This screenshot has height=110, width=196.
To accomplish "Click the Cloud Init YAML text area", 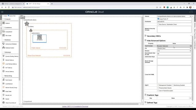I will (x=174, y=75).
